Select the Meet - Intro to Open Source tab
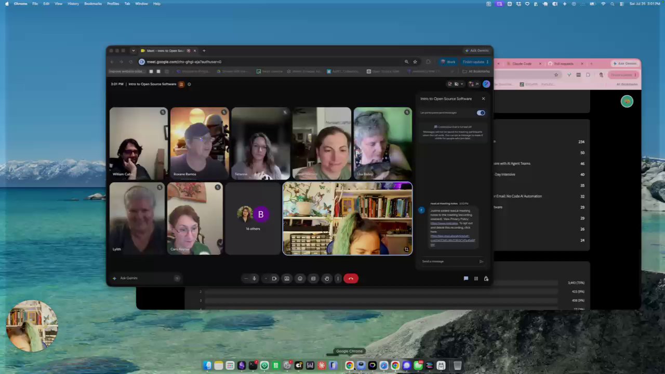Image resolution: width=665 pixels, height=374 pixels. 165,50
